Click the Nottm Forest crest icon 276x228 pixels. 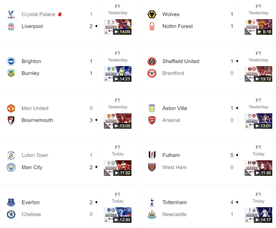coord(152,26)
